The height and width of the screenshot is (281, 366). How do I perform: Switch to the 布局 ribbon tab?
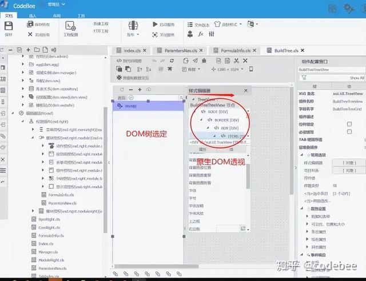point(57,16)
